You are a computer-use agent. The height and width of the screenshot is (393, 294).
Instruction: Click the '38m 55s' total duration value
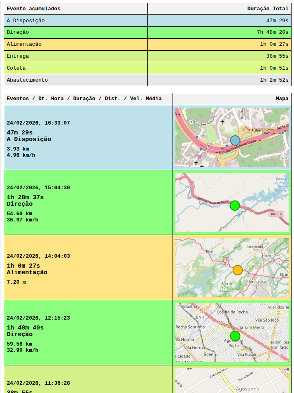click(277, 56)
